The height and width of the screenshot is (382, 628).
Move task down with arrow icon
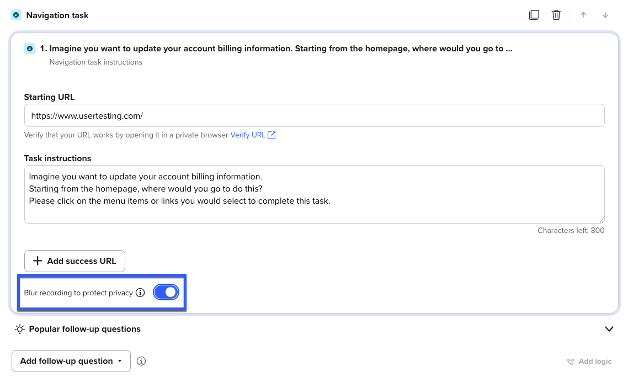coord(605,15)
